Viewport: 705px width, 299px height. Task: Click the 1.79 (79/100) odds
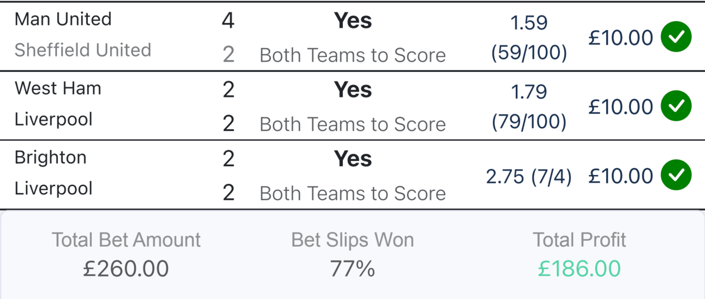pos(529,106)
